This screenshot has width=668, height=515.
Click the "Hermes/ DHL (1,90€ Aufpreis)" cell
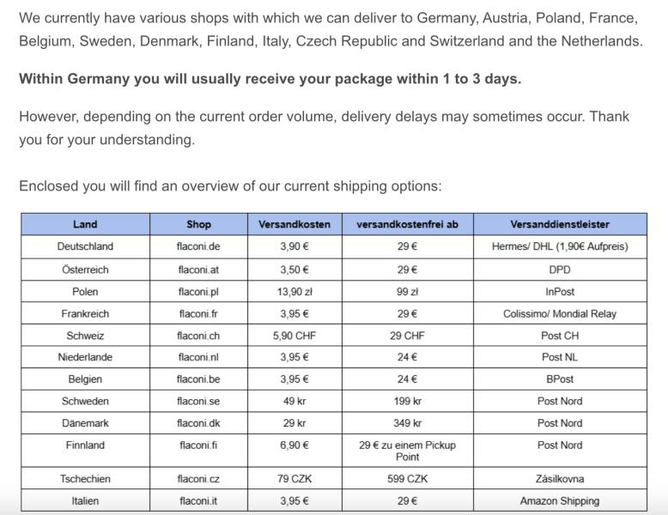560,246
